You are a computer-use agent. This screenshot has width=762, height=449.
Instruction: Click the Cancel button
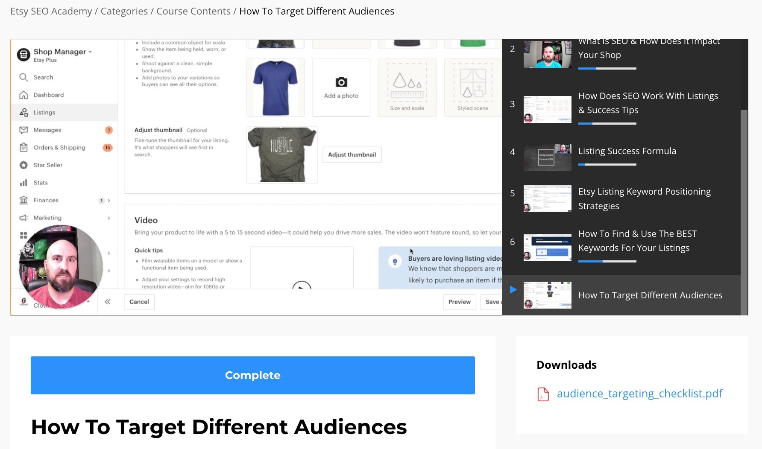click(139, 302)
